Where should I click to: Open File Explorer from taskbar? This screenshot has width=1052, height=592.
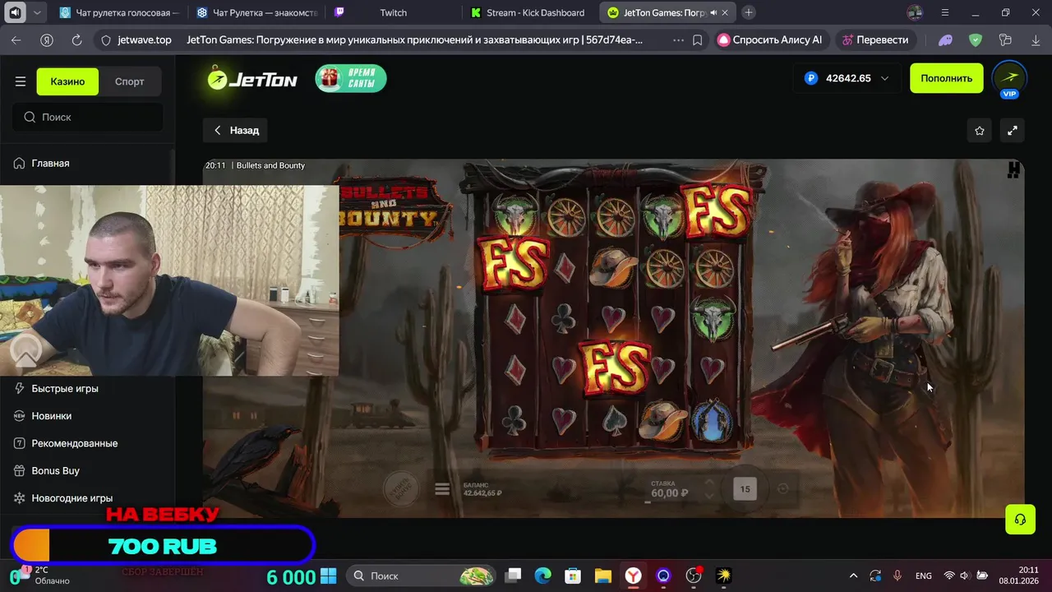tap(603, 576)
